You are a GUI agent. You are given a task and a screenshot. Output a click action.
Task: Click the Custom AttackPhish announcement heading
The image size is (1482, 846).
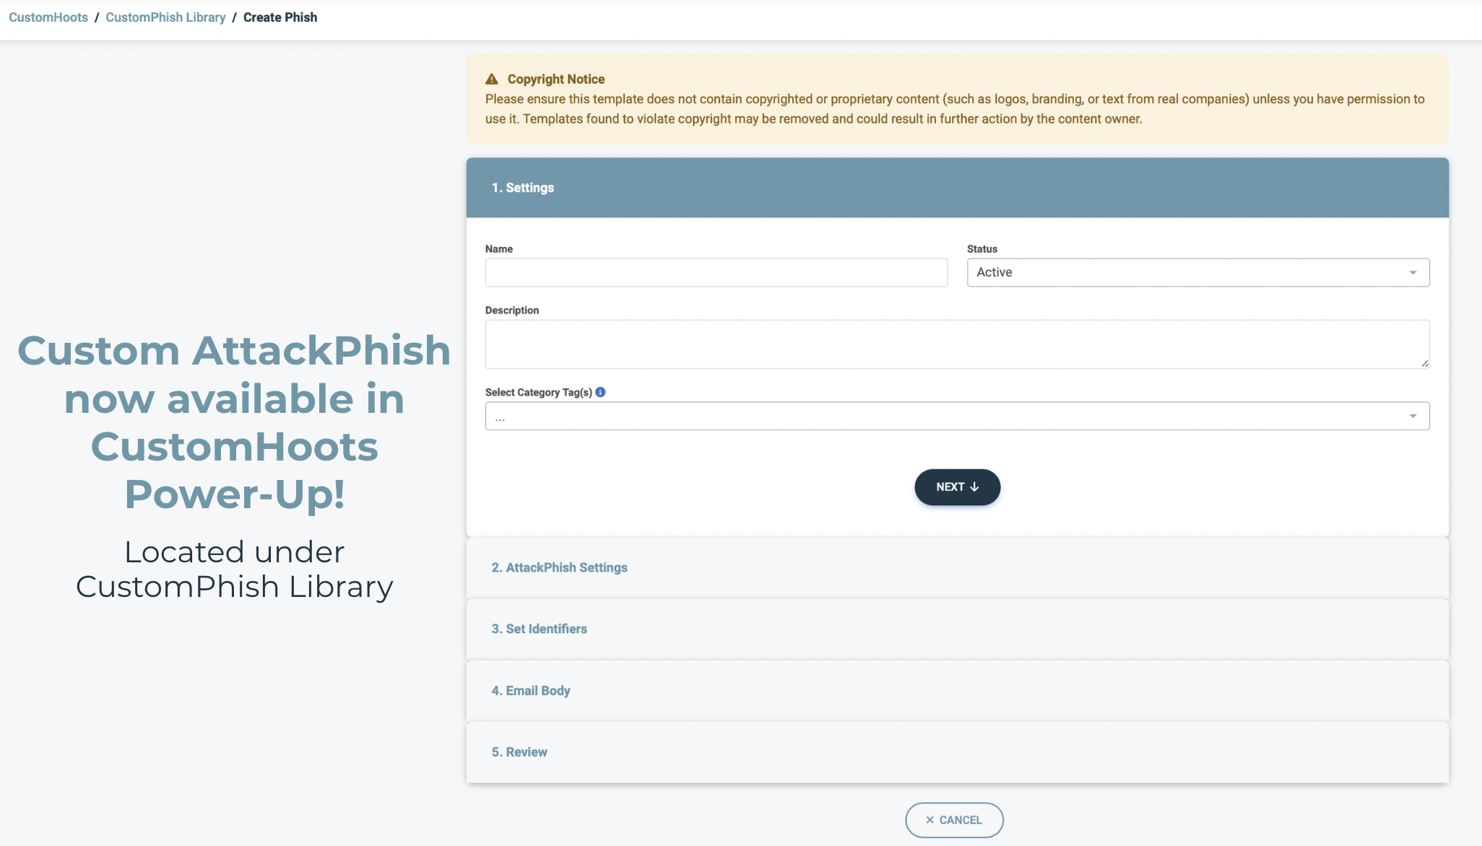(234, 422)
